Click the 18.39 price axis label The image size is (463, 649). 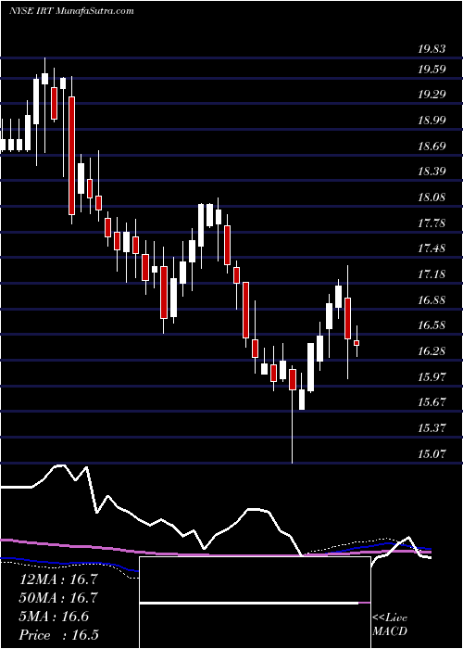432,172
